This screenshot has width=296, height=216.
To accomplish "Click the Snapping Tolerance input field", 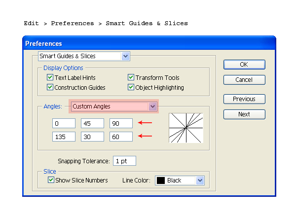I will tap(124, 161).
